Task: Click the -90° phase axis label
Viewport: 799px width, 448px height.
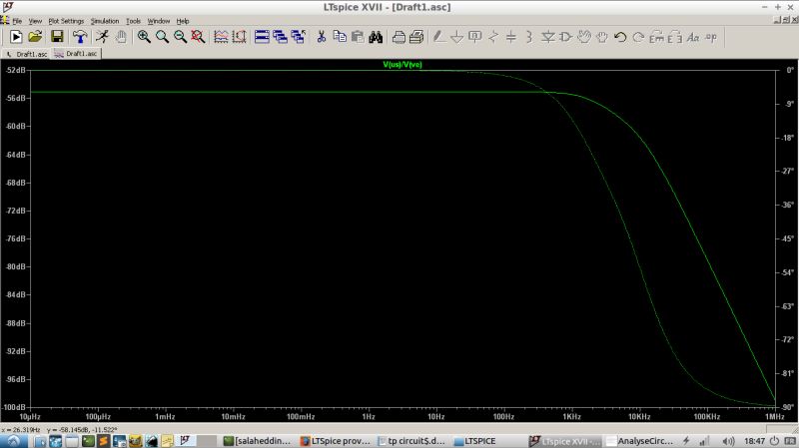Action: click(788, 407)
